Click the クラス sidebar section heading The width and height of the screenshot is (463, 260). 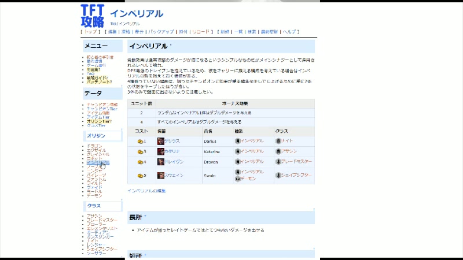click(94, 206)
